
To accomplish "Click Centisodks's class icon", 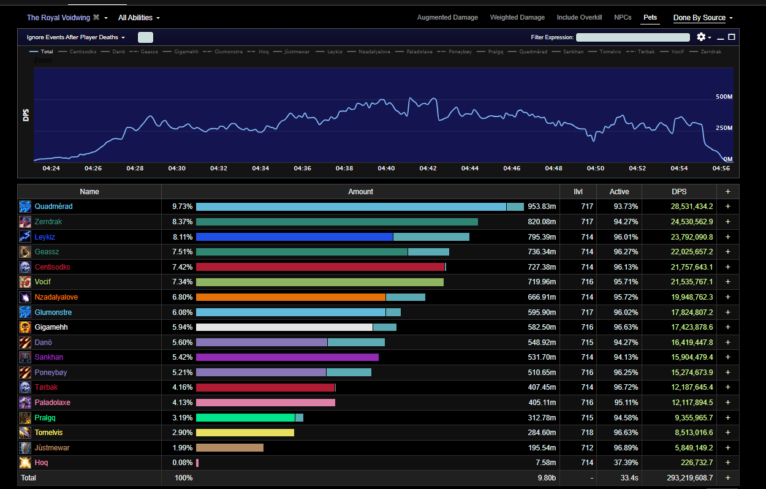I will (x=25, y=267).
